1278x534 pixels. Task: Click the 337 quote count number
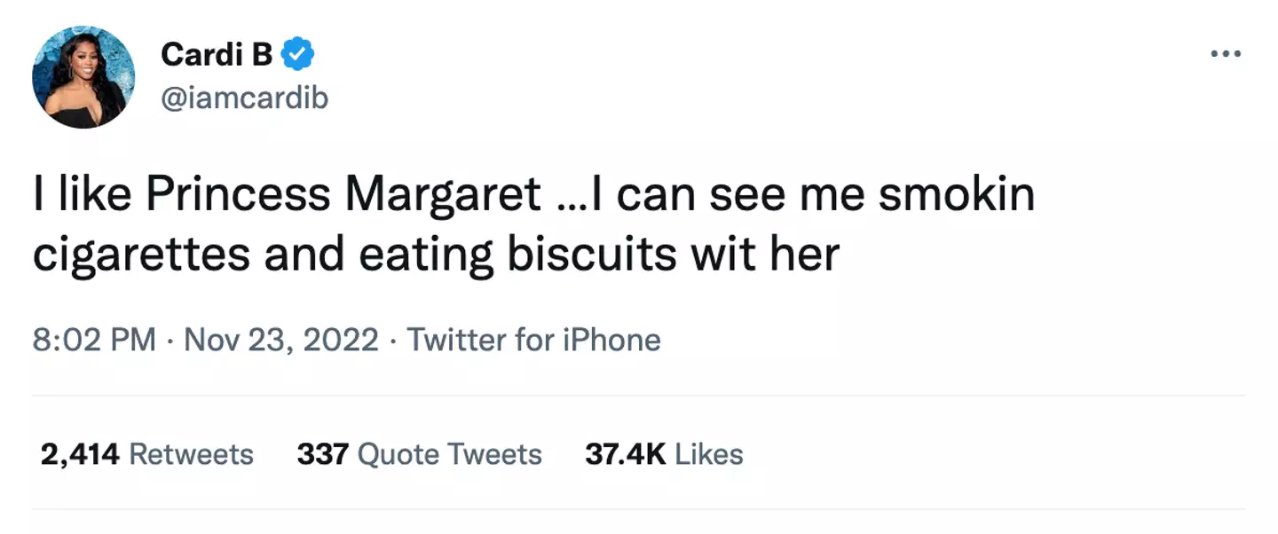pos(321,454)
